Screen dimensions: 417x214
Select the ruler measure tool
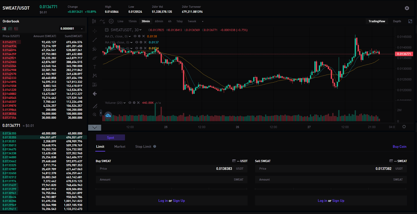click(x=95, y=106)
